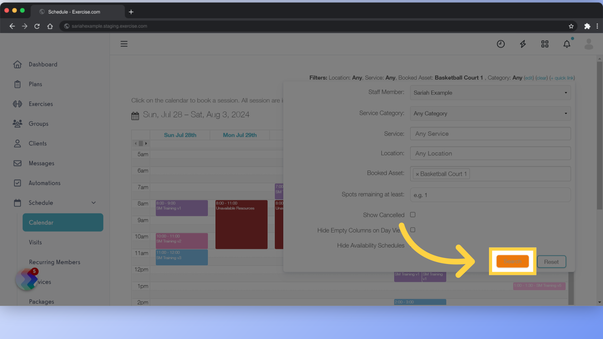Image resolution: width=603 pixels, height=339 pixels.
Task: Select Schedule - Exercise.com browser tab
Action: 78,12
